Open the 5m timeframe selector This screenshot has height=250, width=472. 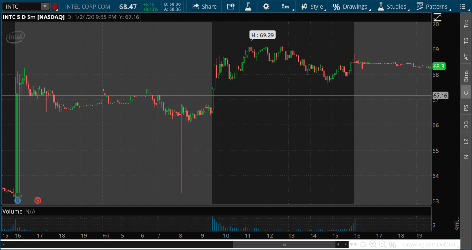[x=286, y=6]
